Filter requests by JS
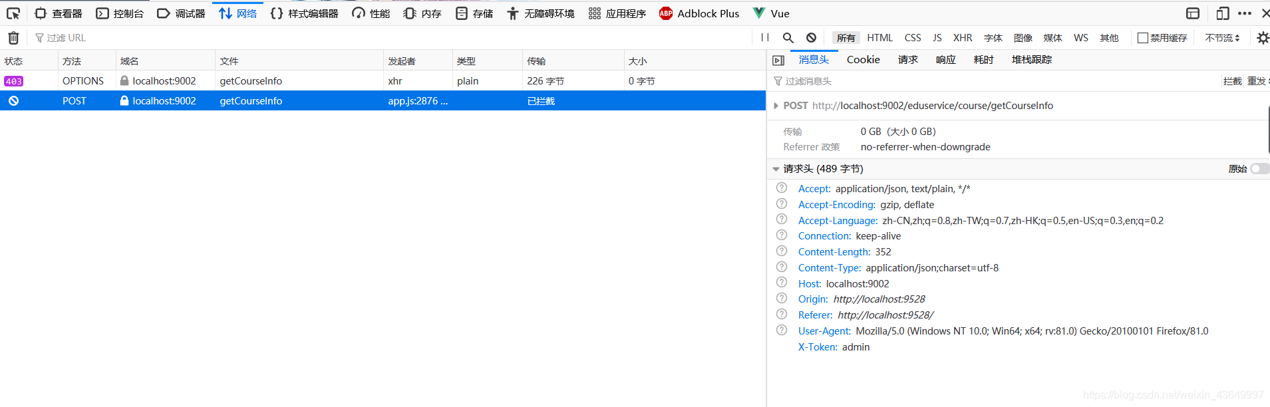This screenshot has width=1270, height=407. pos(937,38)
